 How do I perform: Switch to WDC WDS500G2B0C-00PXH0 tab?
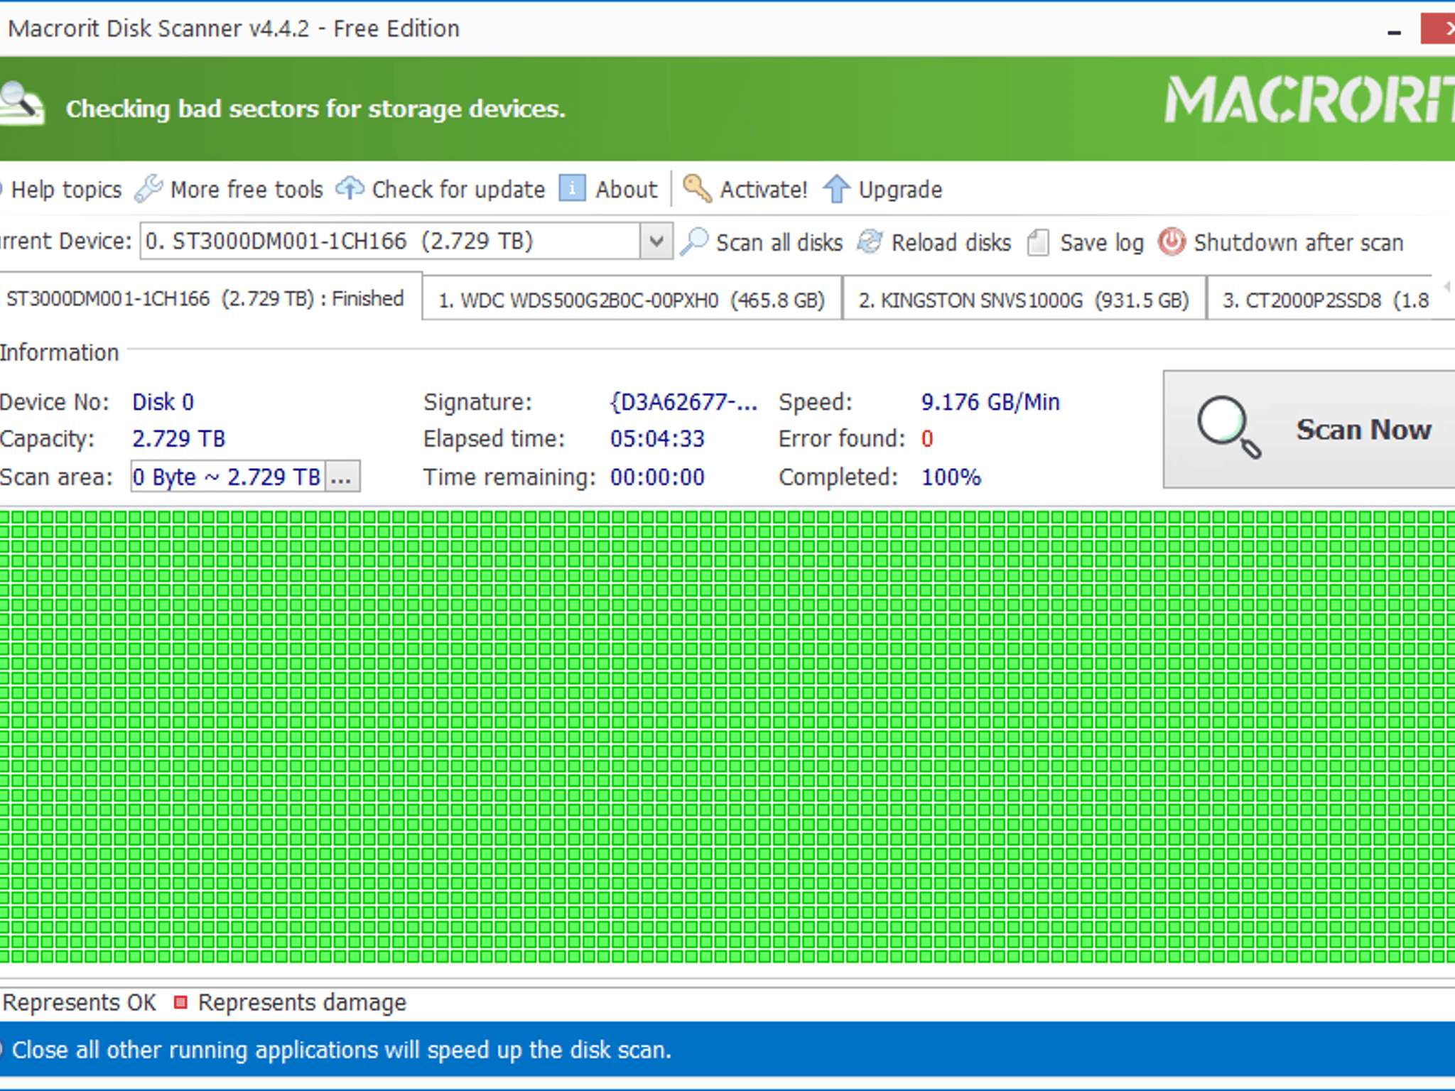(x=632, y=300)
